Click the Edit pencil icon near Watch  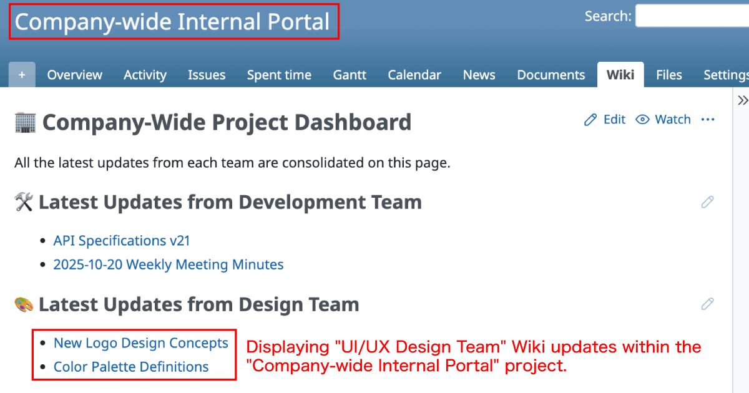[590, 119]
